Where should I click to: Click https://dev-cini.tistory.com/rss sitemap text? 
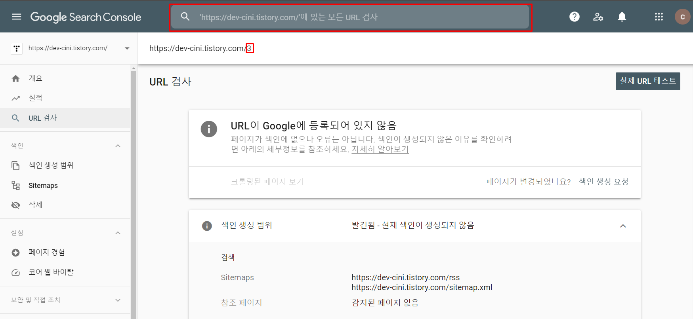point(406,277)
